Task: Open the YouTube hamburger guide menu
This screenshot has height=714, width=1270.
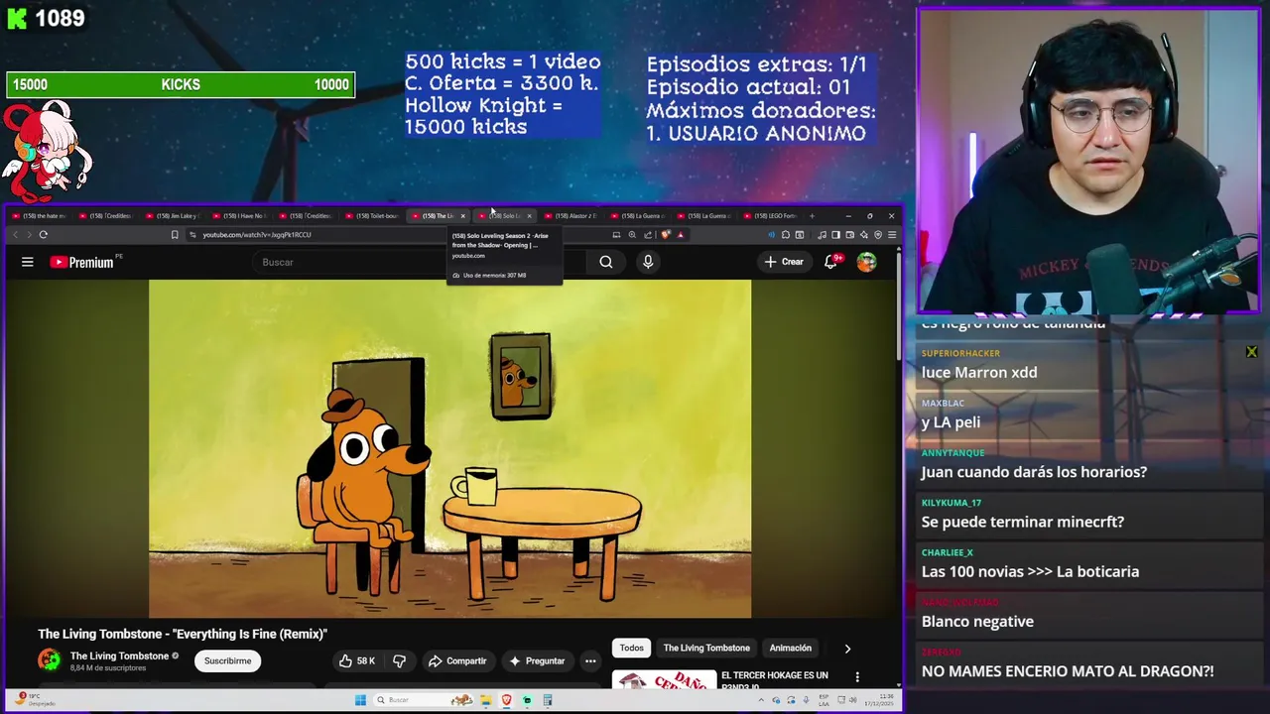Action: coord(28,262)
